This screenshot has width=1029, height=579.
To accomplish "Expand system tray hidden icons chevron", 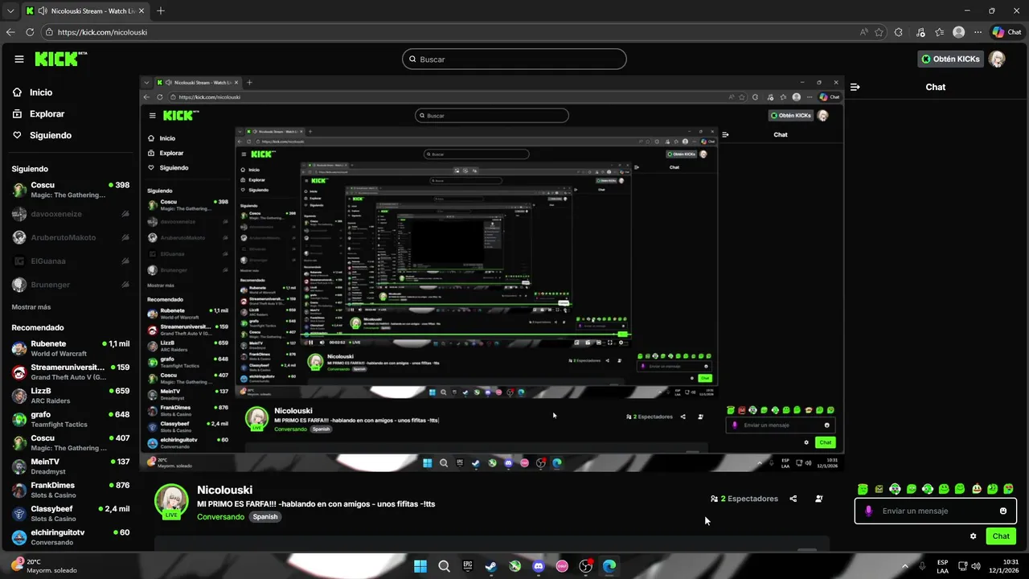I will (905, 566).
